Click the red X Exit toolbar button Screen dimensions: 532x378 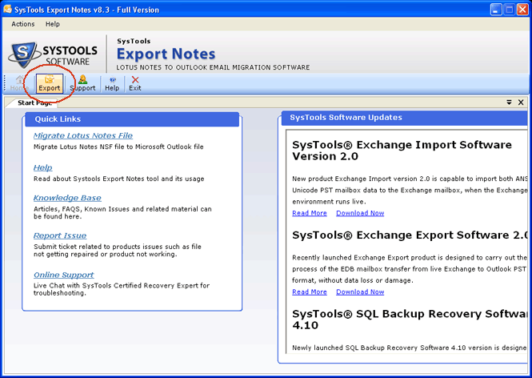[135, 83]
